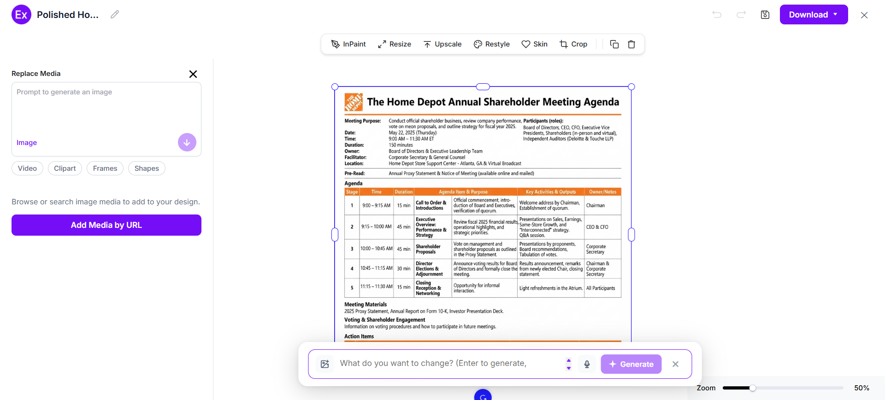Select the Skin tool
Screen dimensions: 885x400
pos(535,44)
